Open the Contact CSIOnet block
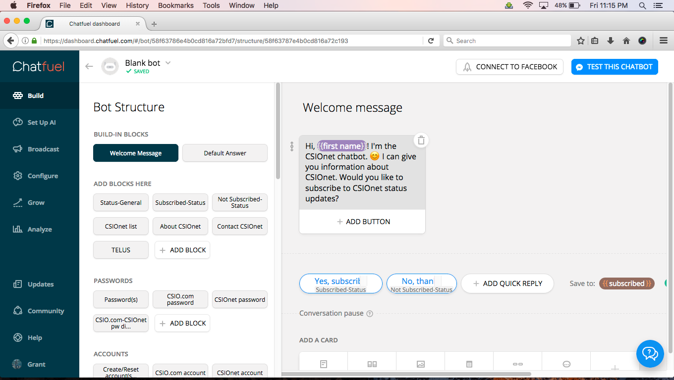 click(x=240, y=226)
